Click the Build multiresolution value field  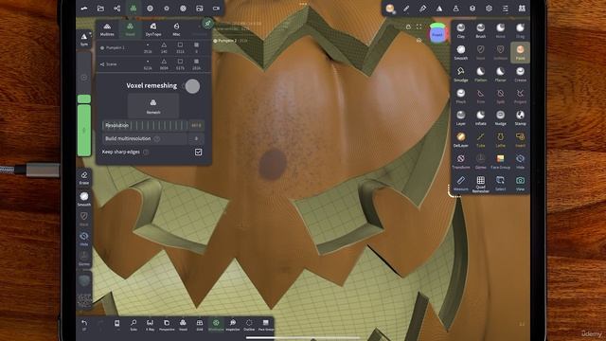tap(196, 138)
